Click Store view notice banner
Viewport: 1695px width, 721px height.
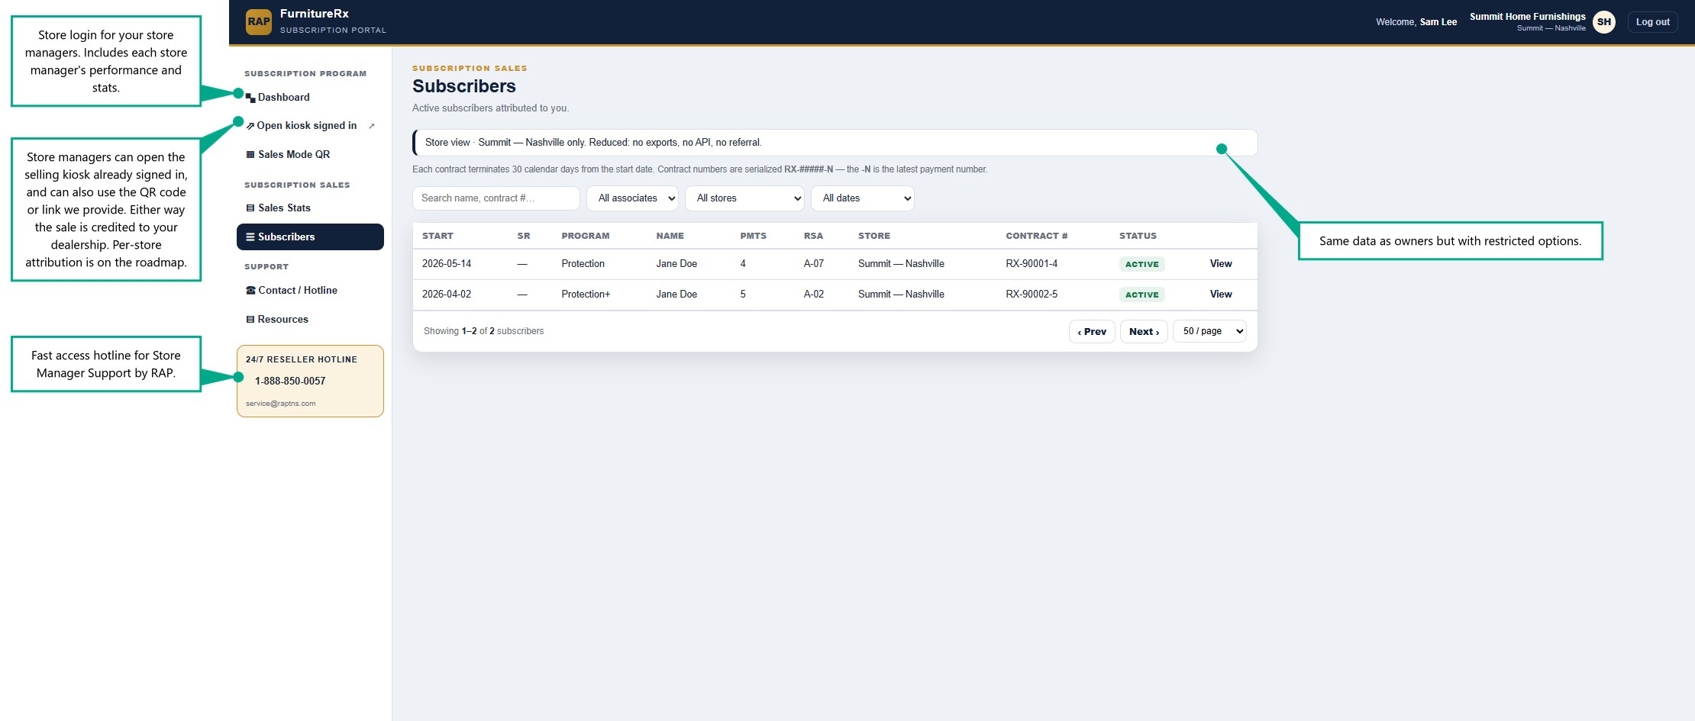point(835,143)
